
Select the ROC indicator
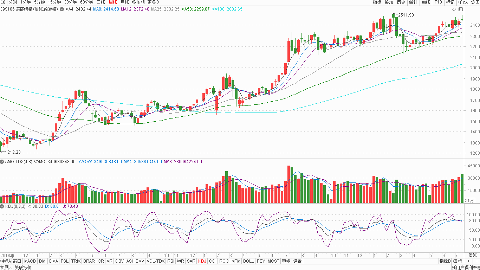pos(224,261)
